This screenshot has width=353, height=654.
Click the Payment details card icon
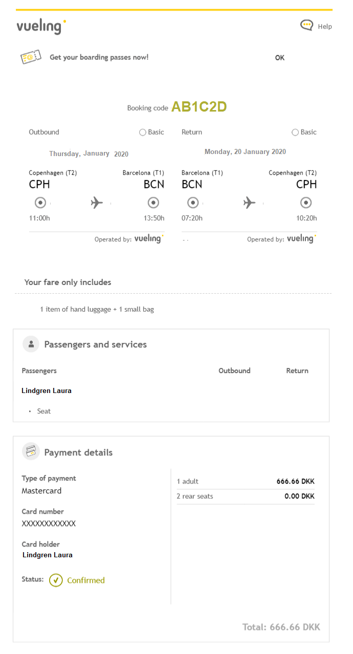point(31,452)
